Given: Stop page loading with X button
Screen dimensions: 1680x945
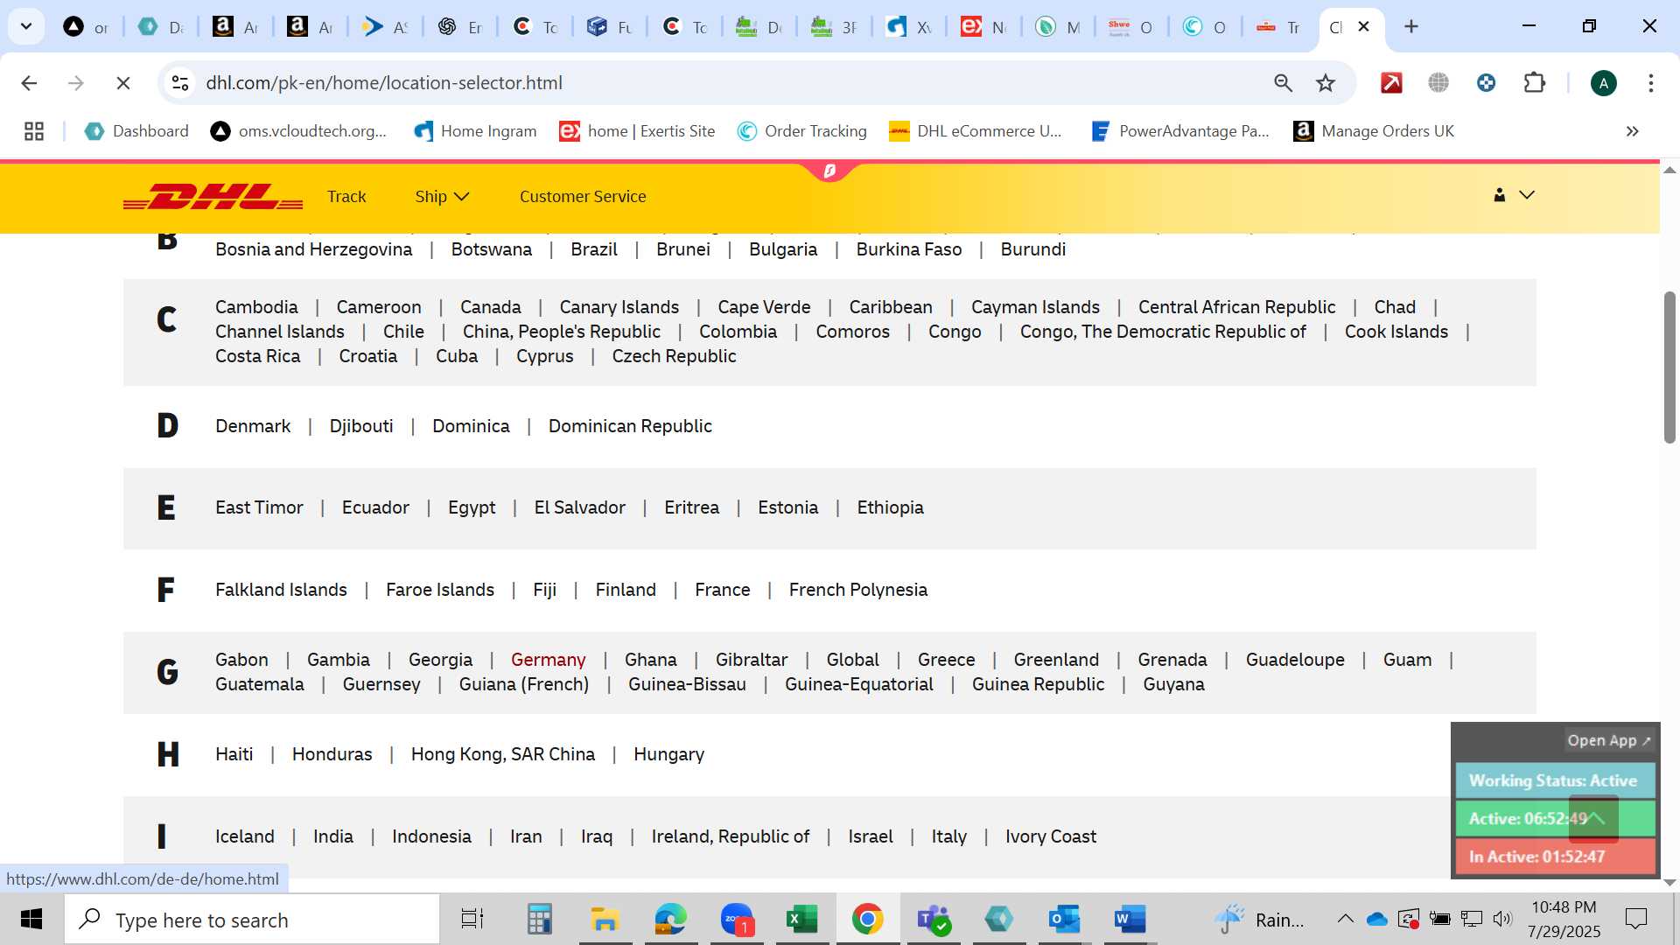Looking at the screenshot, I should tap(123, 83).
